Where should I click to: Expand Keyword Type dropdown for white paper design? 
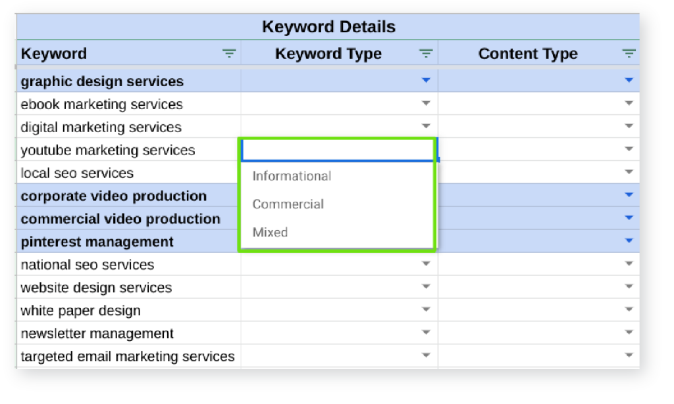pyautogui.click(x=426, y=310)
